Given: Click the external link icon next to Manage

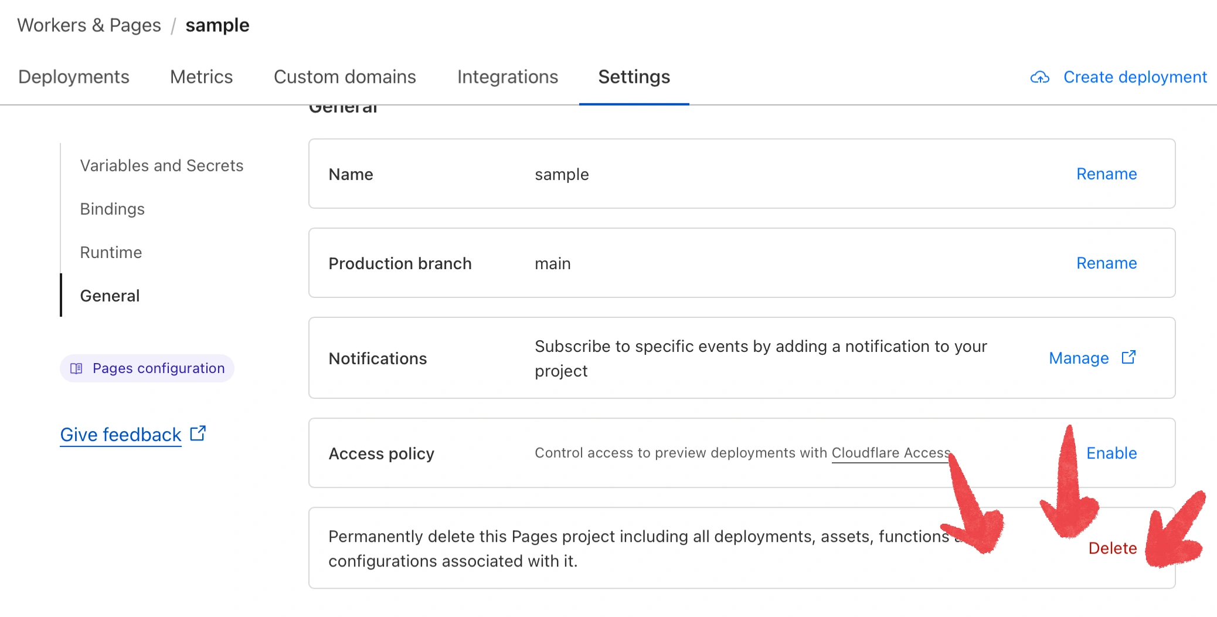Looking at the screenshot, I should 1128,358.
